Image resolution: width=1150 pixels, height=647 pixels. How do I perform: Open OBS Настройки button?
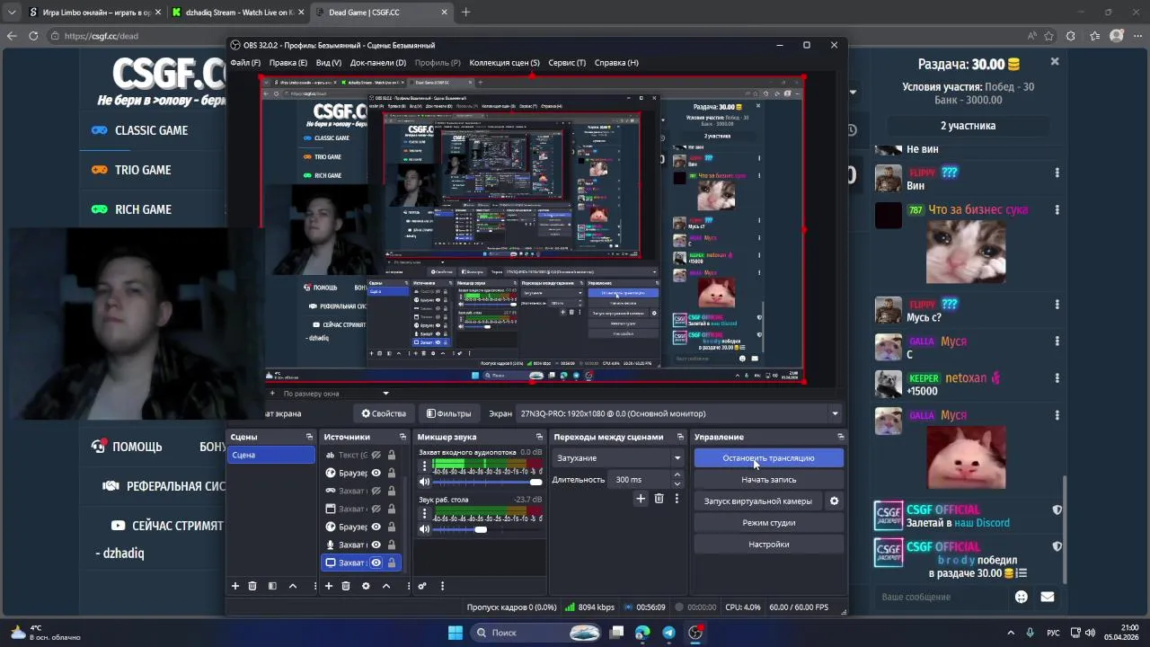pos(768,545)
